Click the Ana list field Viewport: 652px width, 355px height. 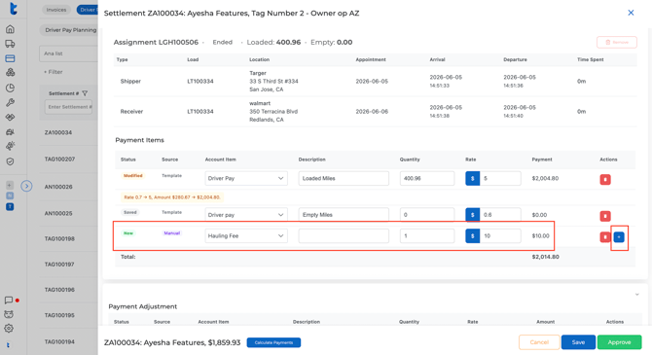tap(69, 53)
